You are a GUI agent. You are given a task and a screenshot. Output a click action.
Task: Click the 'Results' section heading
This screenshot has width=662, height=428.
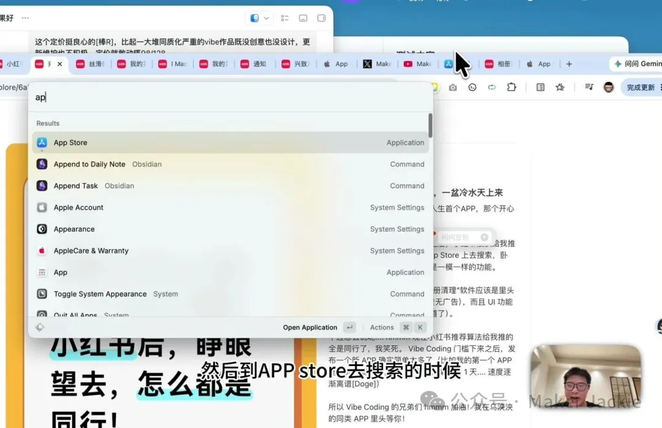coord(48,123)
